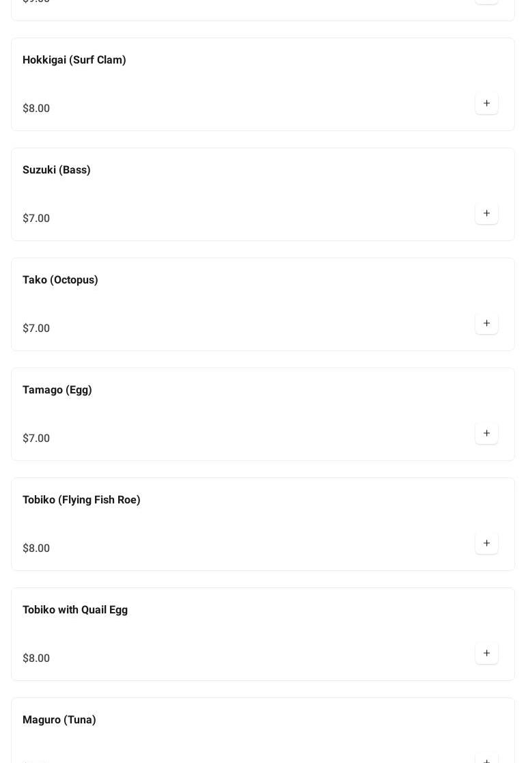
Task: Add Tobiko with Quail Egg to cart
Action: [486, 654]
